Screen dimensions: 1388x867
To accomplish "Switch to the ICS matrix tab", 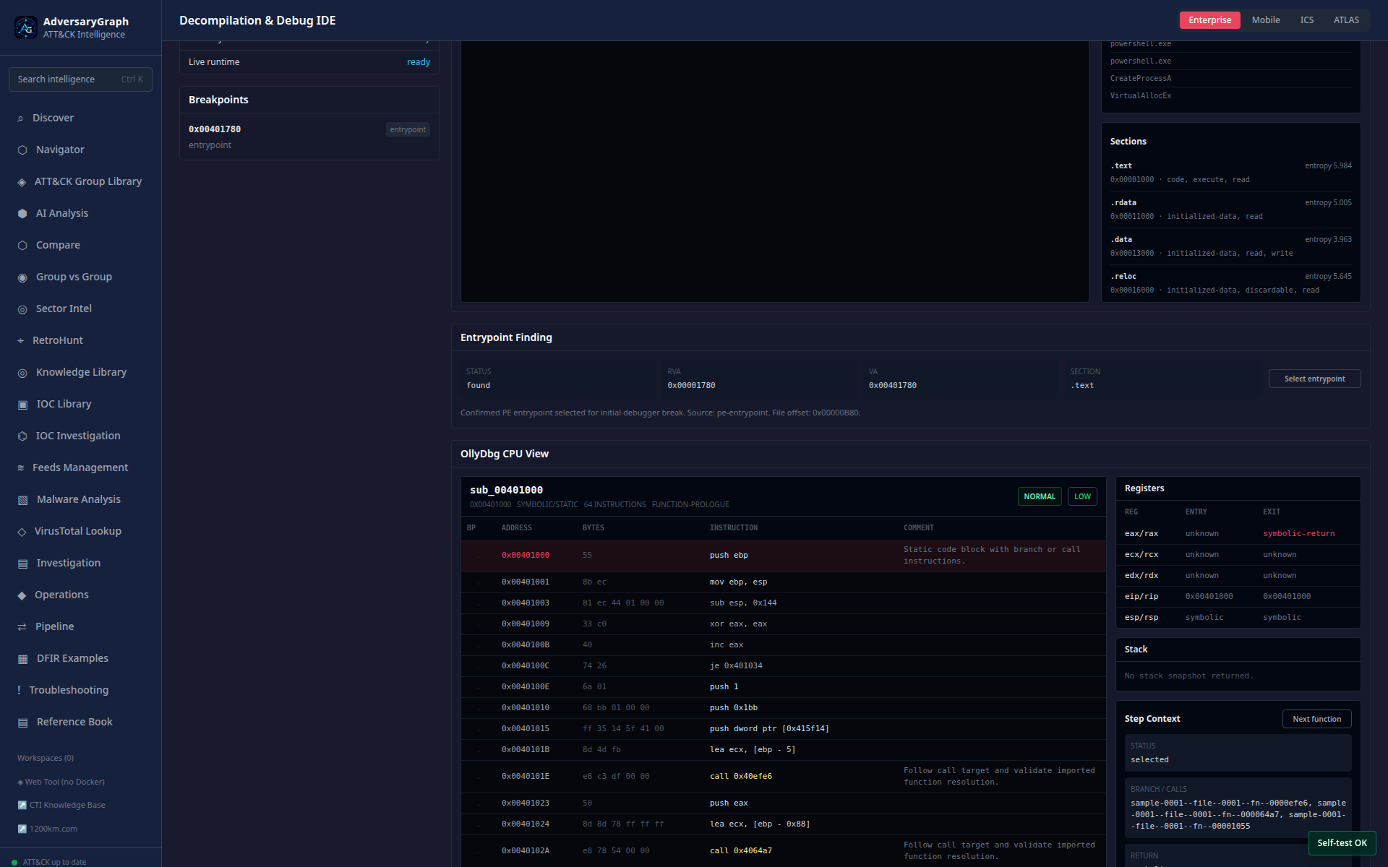I will point(1306,20).
